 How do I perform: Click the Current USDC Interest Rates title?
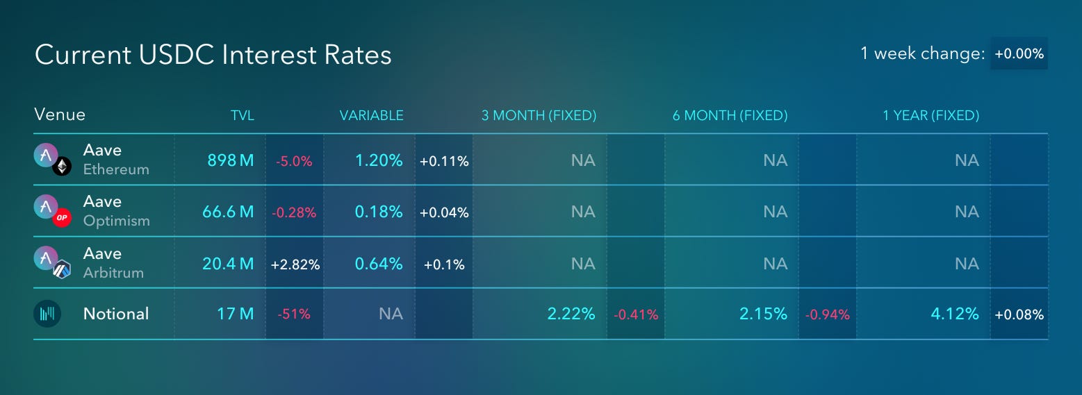[213, 55]
